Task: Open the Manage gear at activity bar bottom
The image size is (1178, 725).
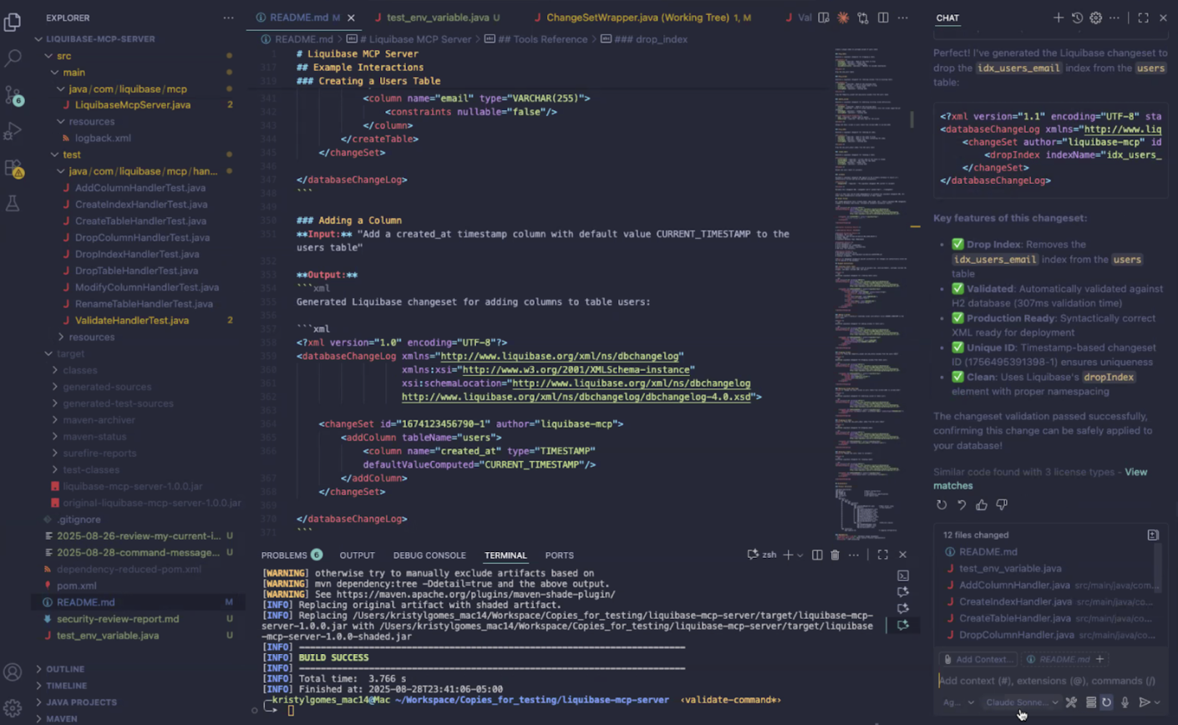Action: coord(13,707)
